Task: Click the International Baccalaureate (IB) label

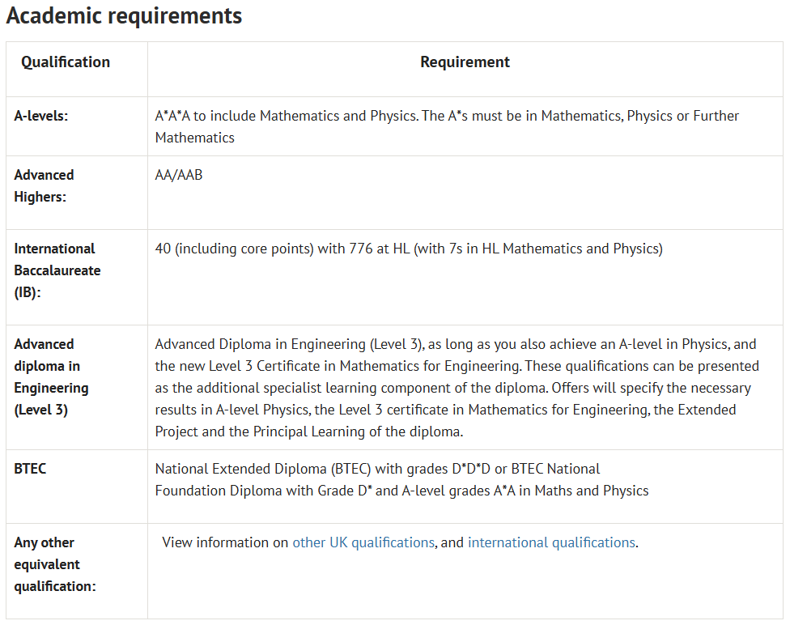Action: coord(57,270)
